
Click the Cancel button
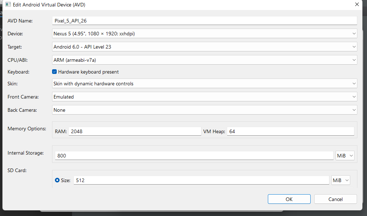[x=335, y=199]
